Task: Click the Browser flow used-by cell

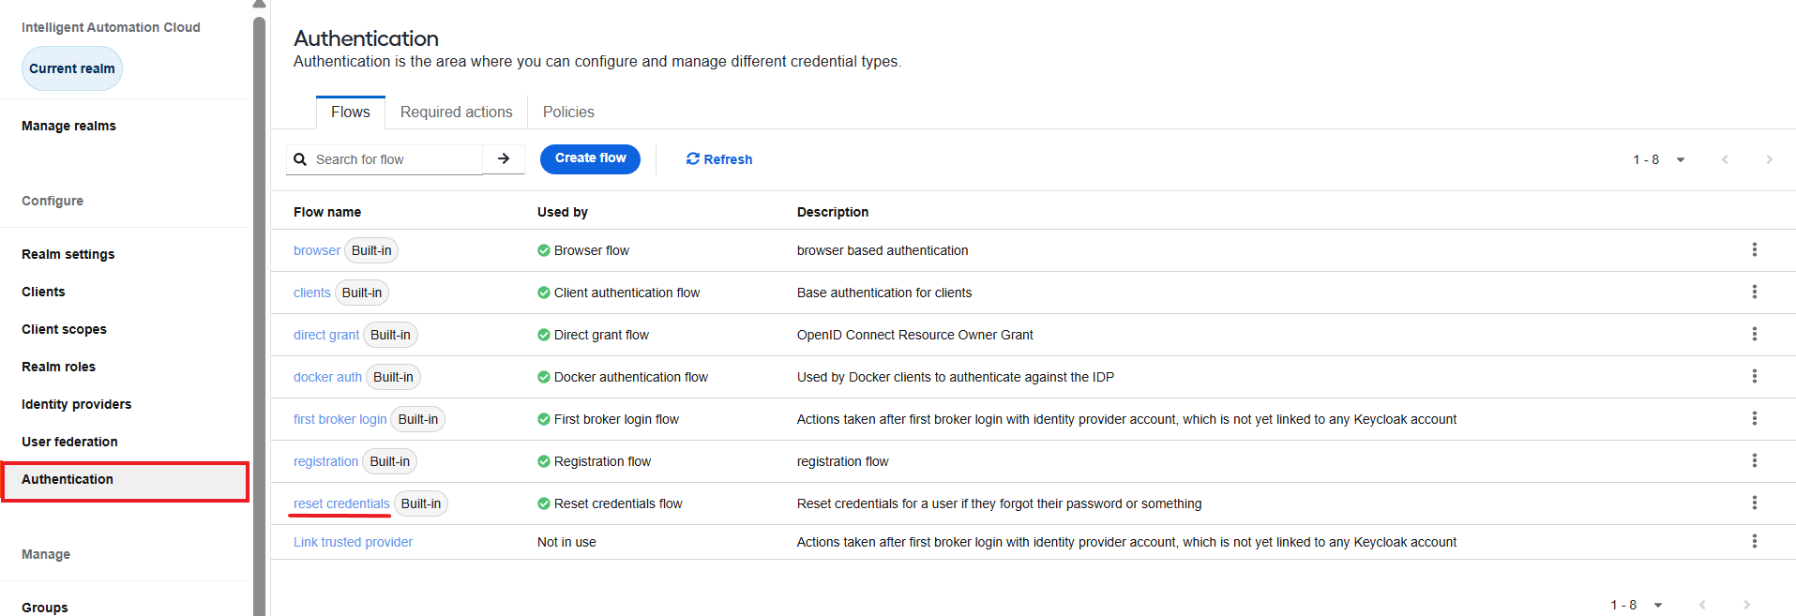Action: 583,250
